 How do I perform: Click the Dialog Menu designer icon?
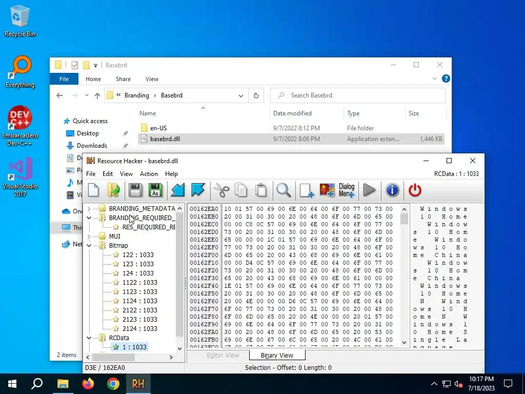pos(347,190)
